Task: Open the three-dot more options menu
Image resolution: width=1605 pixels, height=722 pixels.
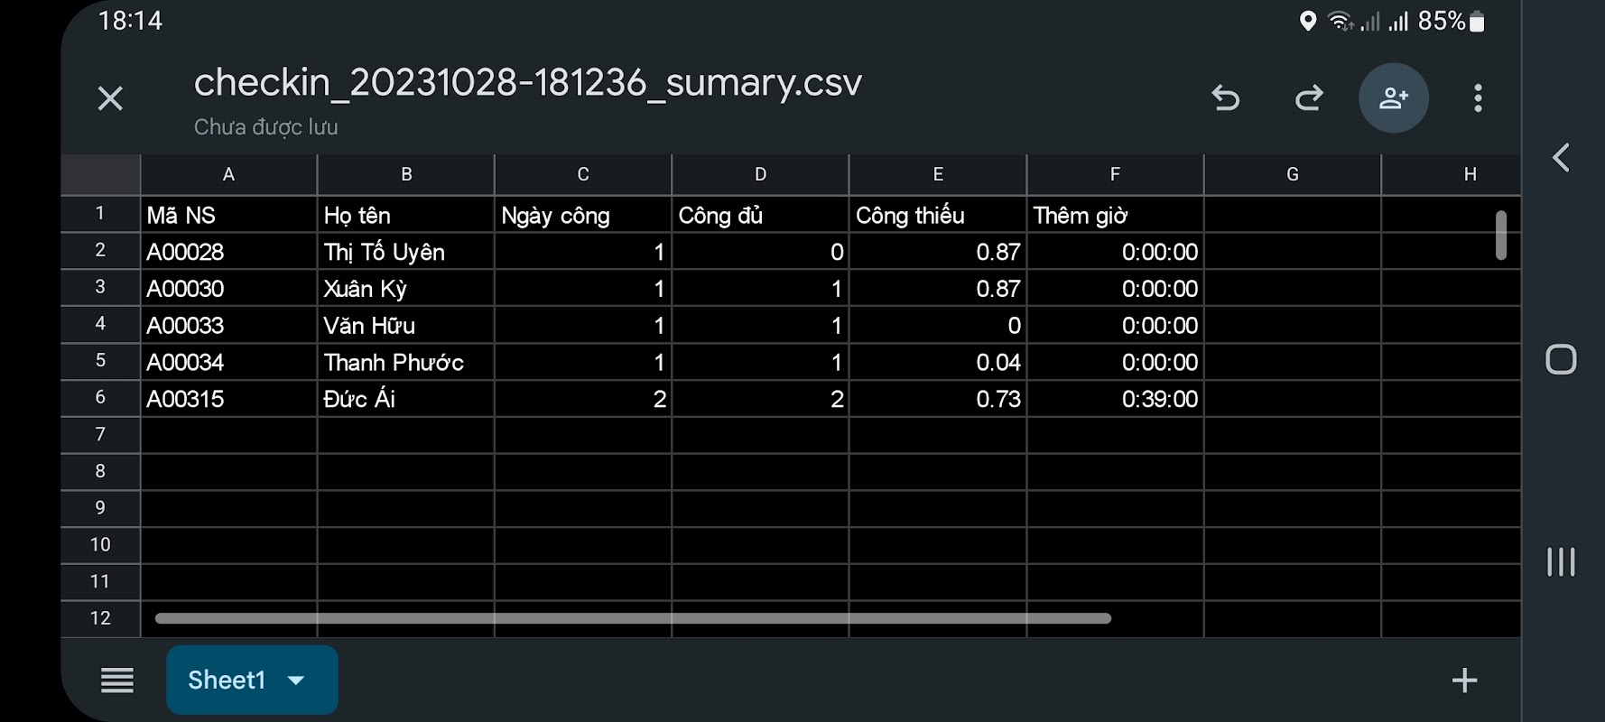Action: tap(1478, 97)
